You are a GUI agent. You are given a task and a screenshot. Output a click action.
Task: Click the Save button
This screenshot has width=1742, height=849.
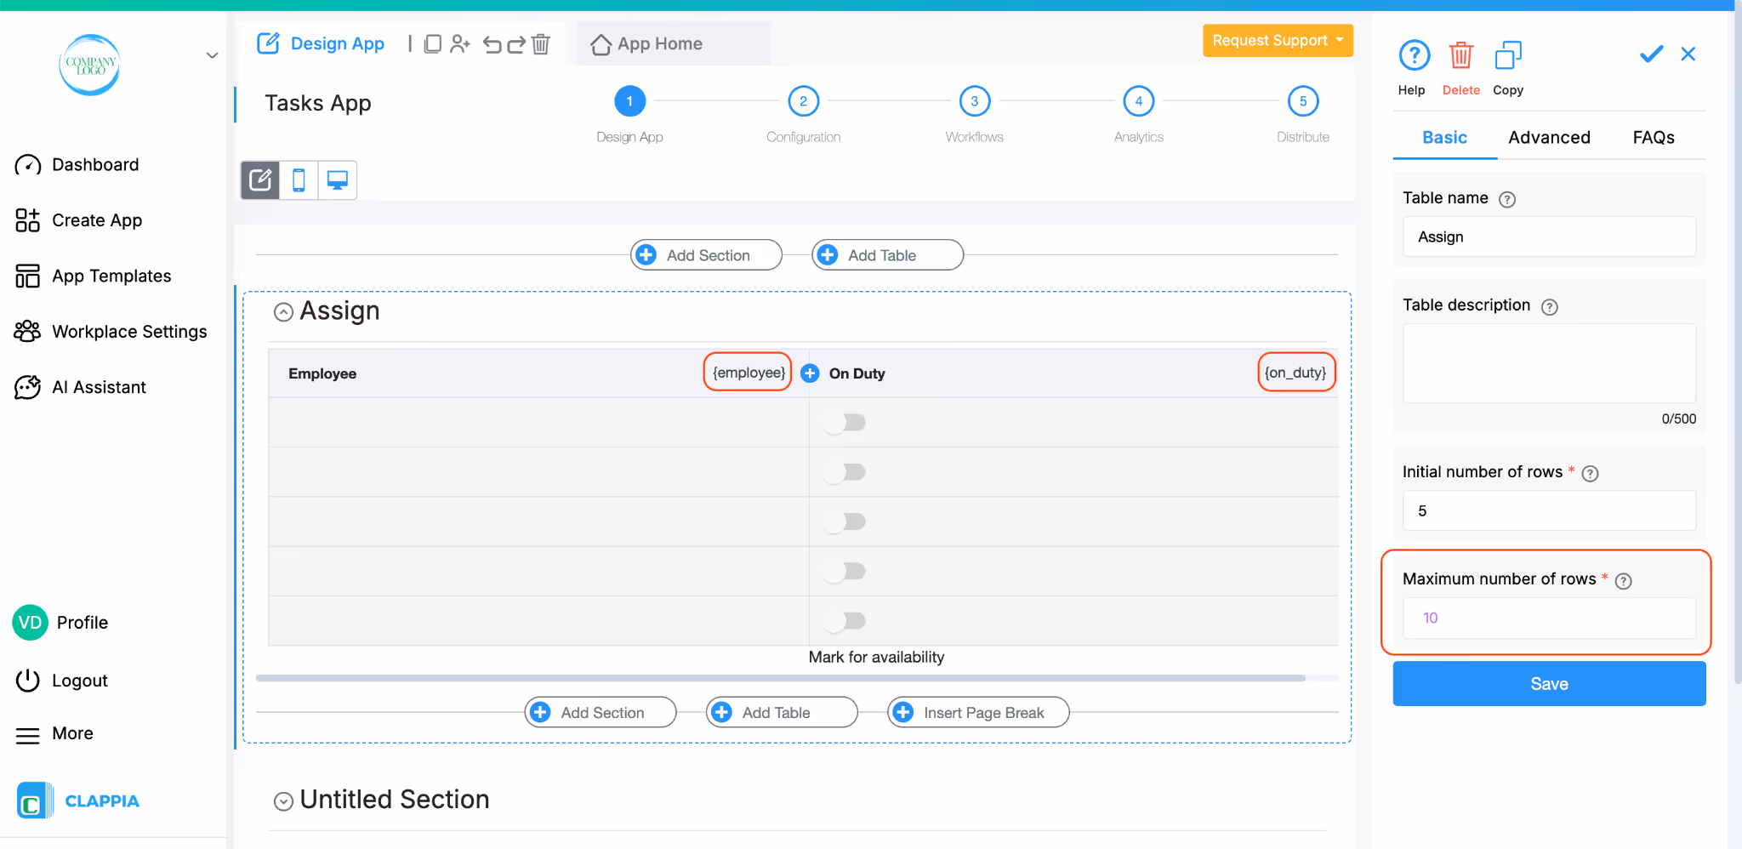tap(1548, 683)
